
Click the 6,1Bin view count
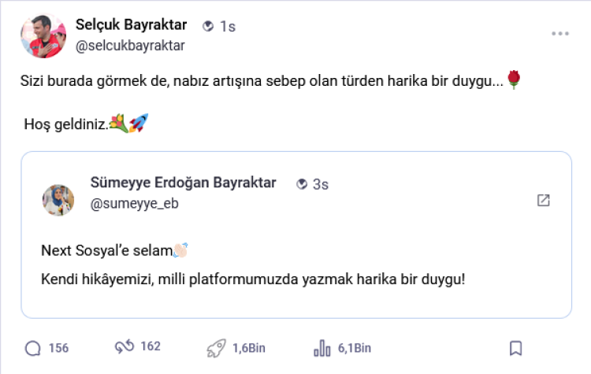point(355,348)
